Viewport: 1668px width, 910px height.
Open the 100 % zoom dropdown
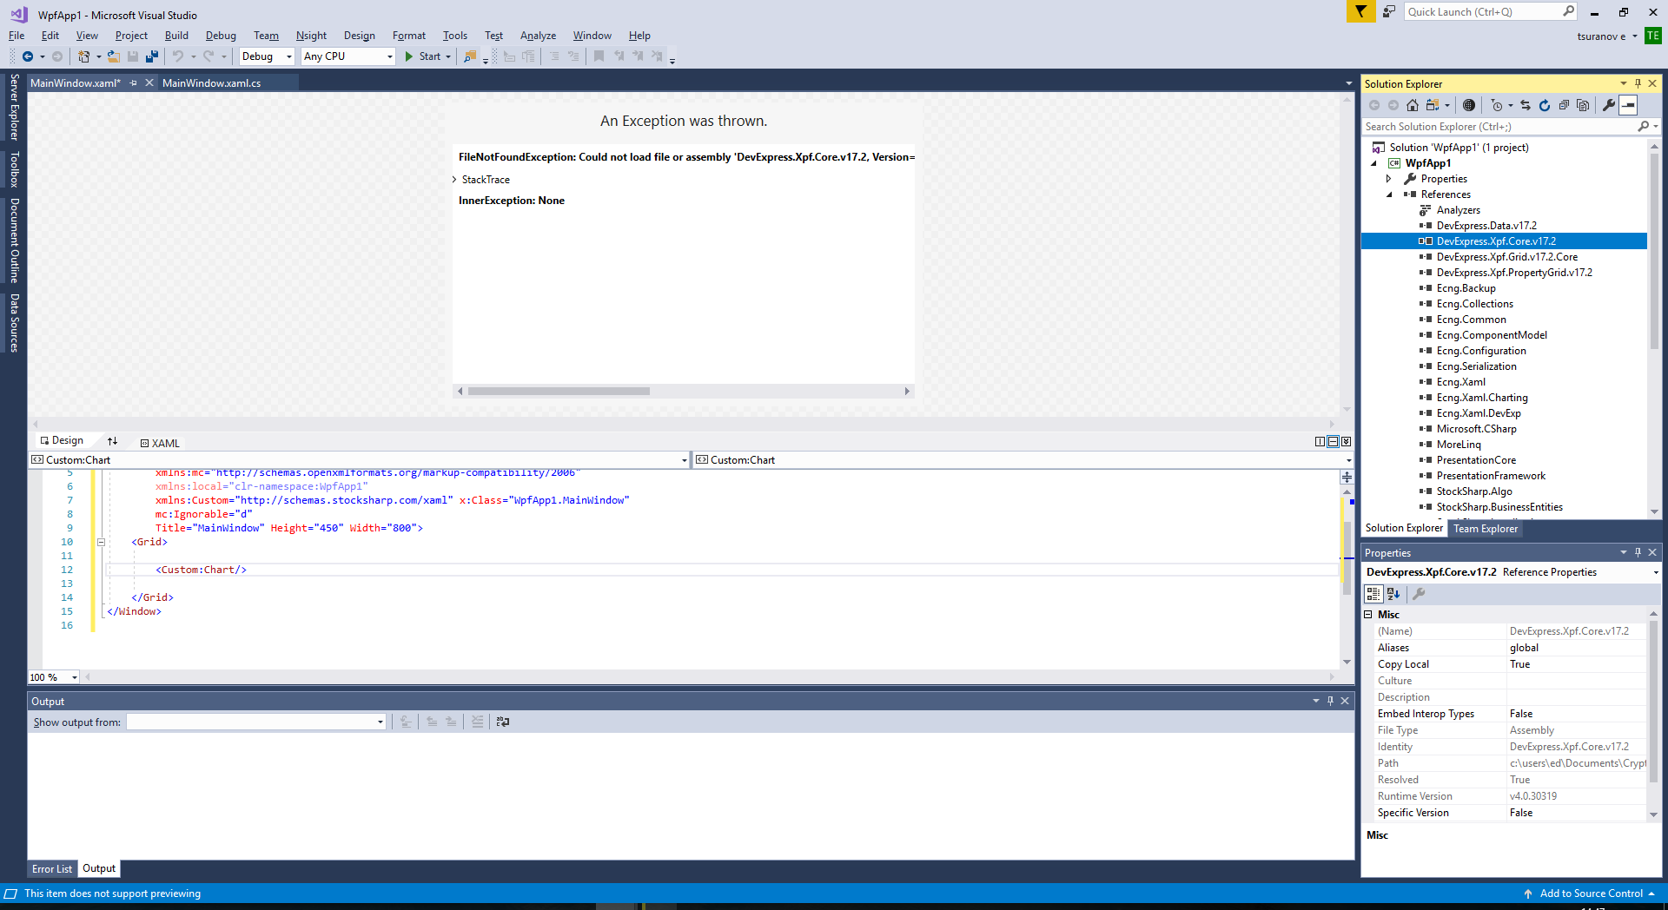[74, 677]
